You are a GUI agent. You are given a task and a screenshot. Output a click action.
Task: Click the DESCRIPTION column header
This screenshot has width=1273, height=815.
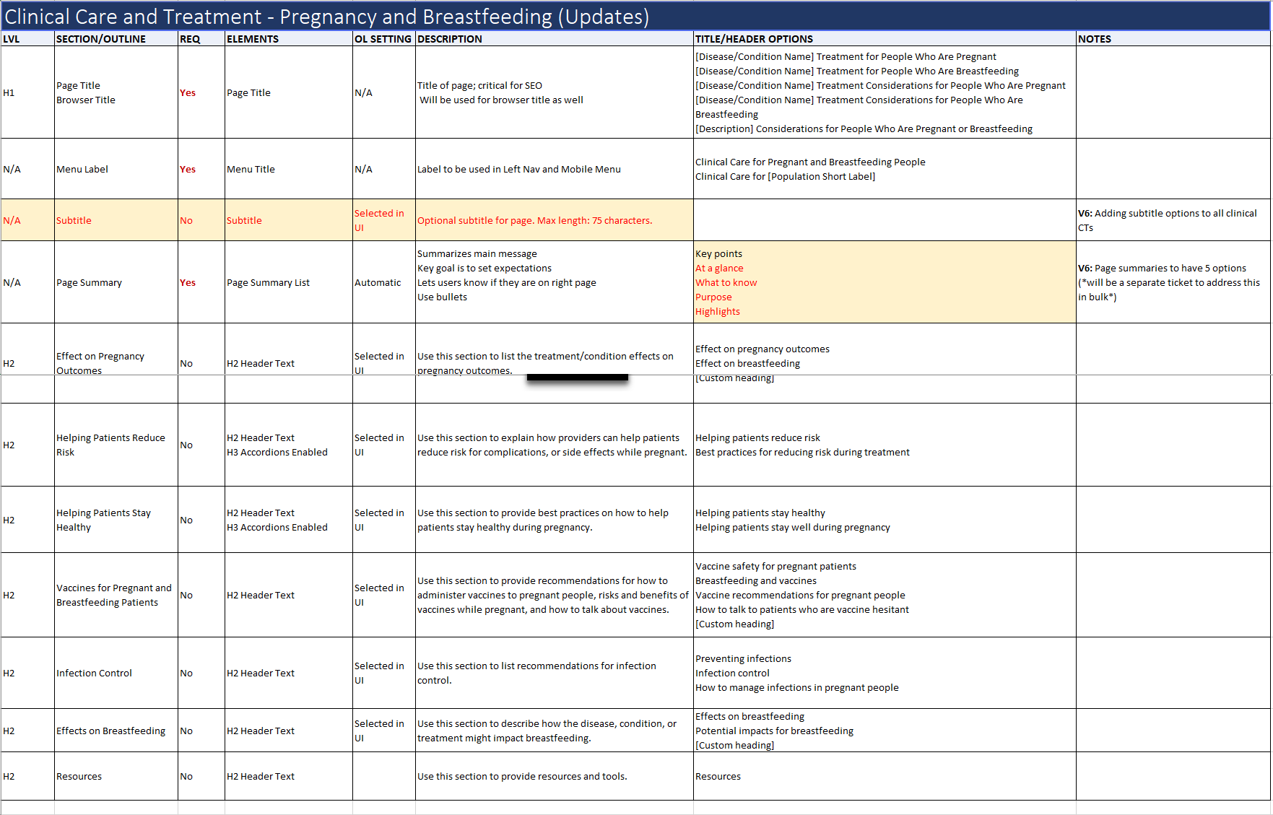(x=555, y=39)
